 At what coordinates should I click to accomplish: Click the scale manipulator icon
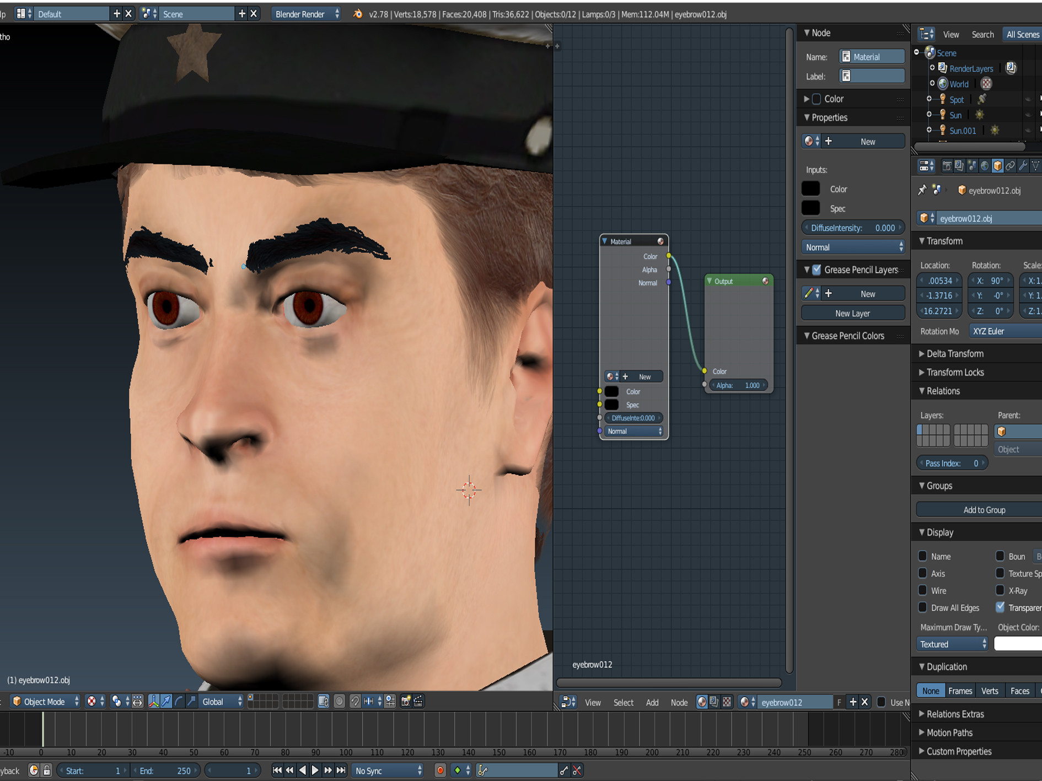coord(191,701)
